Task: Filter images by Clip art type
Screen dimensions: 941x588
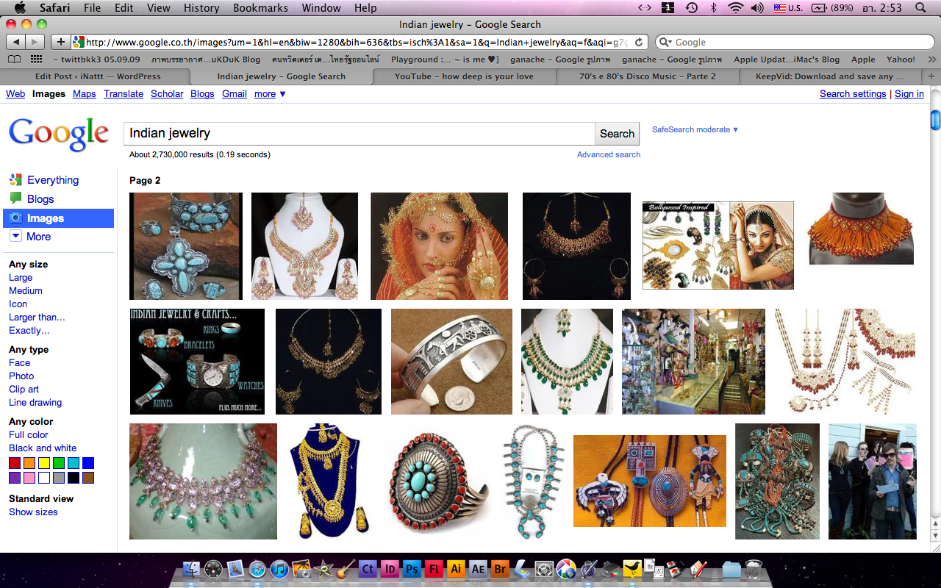Action: click(24, 390)
